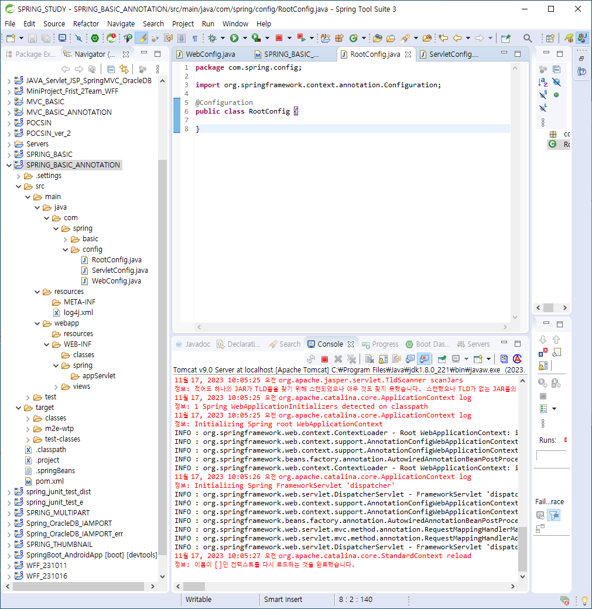Toggle Scroll Lock in console
592x609 pixels.
tap(383, 360)
